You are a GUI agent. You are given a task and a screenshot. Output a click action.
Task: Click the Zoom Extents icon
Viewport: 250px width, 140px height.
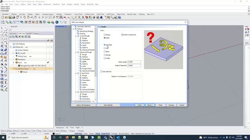(x=50, y=17)
